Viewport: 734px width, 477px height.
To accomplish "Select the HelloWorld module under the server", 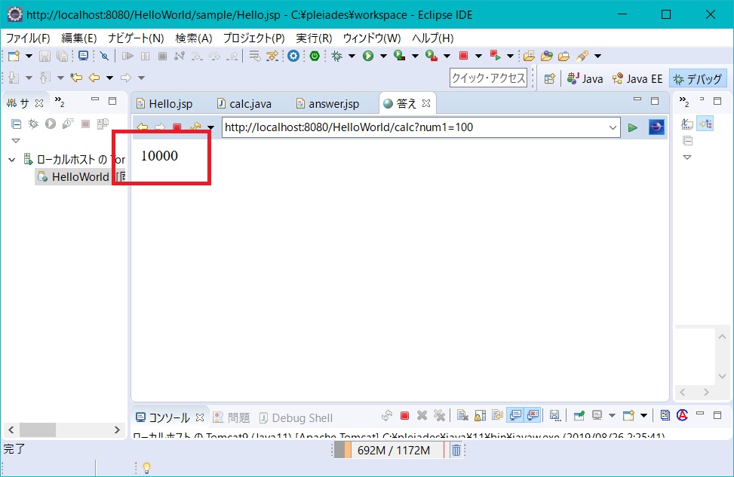I will [81, 177].
